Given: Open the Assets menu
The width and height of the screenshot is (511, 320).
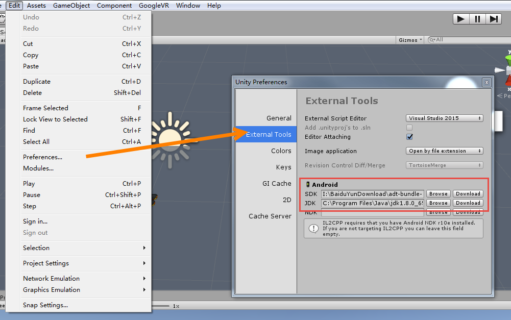Looking at the screenshot, I should [x=37, y=6].
